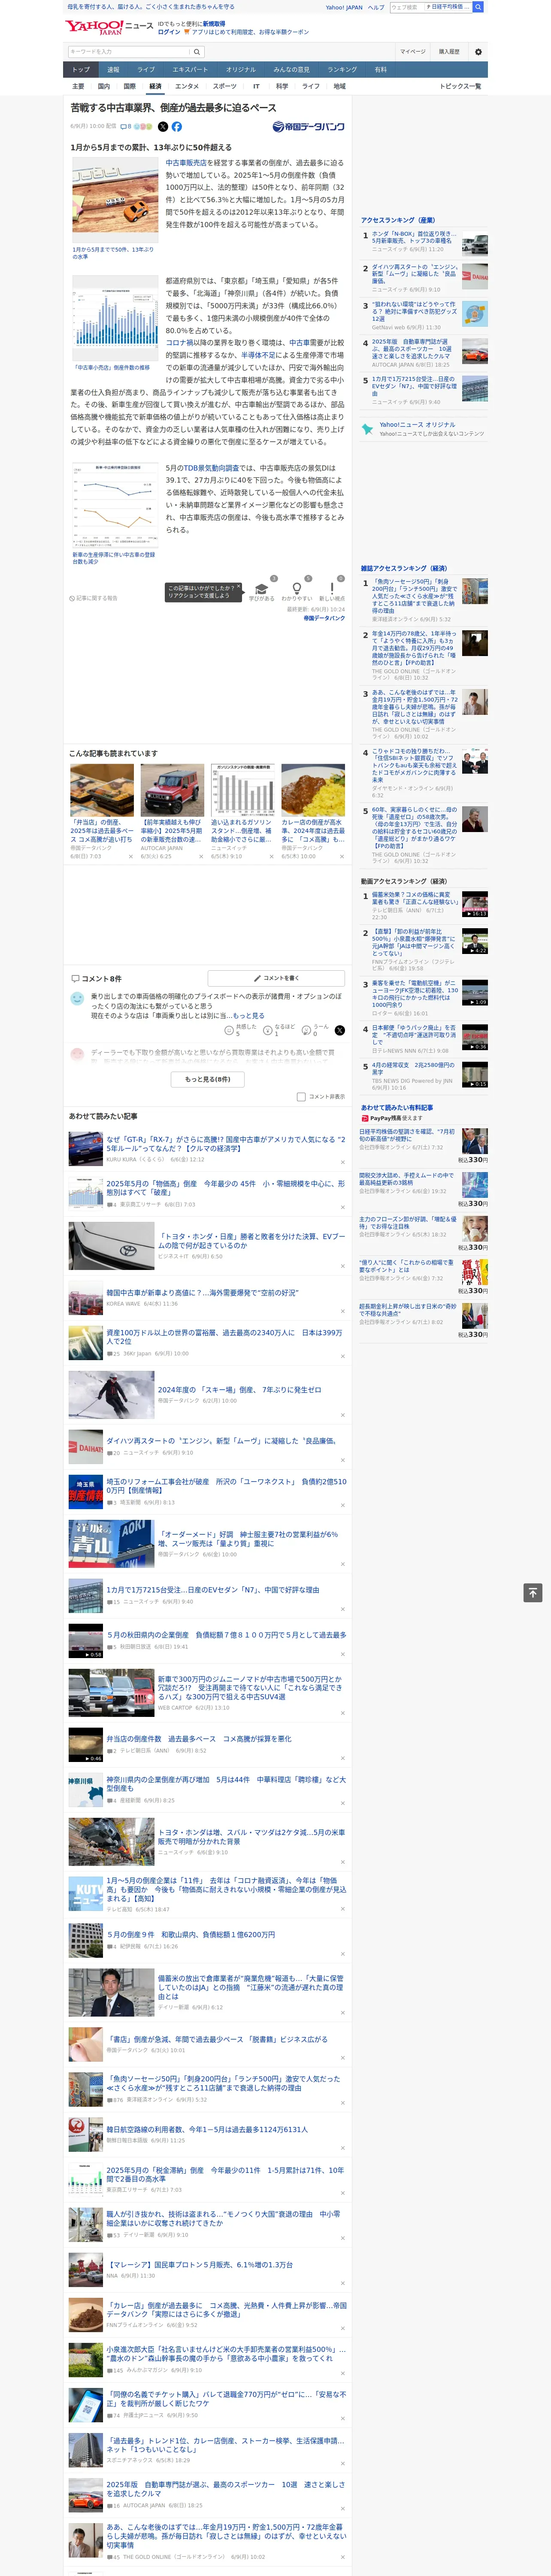Screen dimensions: 551x2576
Task: Share the article on X
Action: (x=163, y=127)
